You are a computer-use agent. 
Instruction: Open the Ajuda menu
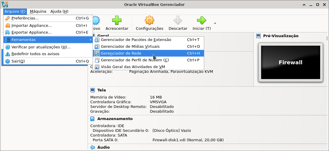coord(59,12)
